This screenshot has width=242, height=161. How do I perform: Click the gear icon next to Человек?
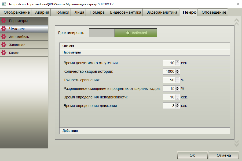4,29
